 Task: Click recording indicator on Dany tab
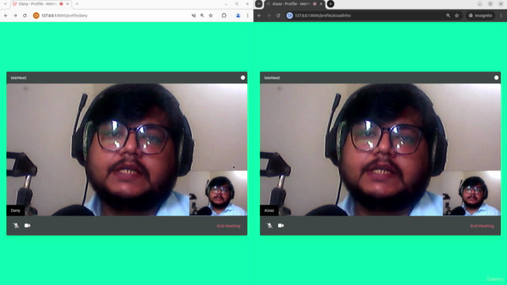point(61,4)
